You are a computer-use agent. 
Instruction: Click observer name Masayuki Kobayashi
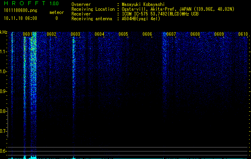(x=143, y=4)
